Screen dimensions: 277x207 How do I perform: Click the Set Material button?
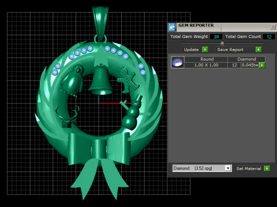click(249, 168)
